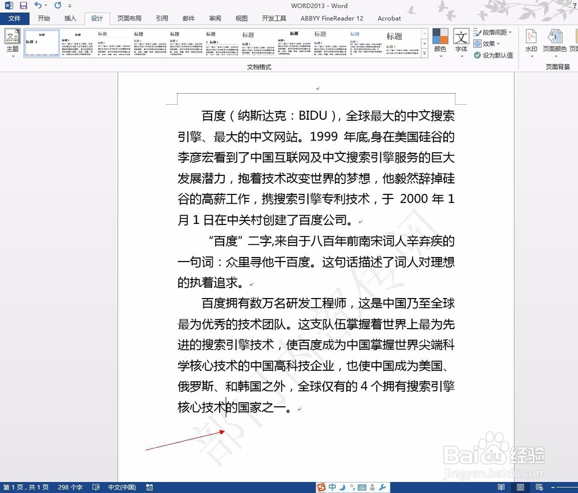Expand the Undo history dropdown arrow

coord(46,6)
